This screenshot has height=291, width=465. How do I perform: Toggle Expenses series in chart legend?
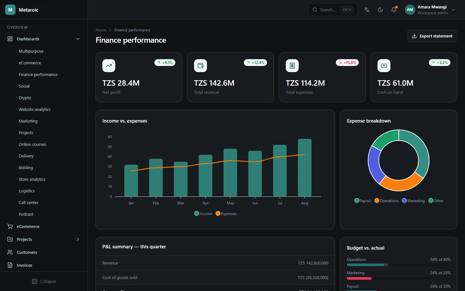226,213
